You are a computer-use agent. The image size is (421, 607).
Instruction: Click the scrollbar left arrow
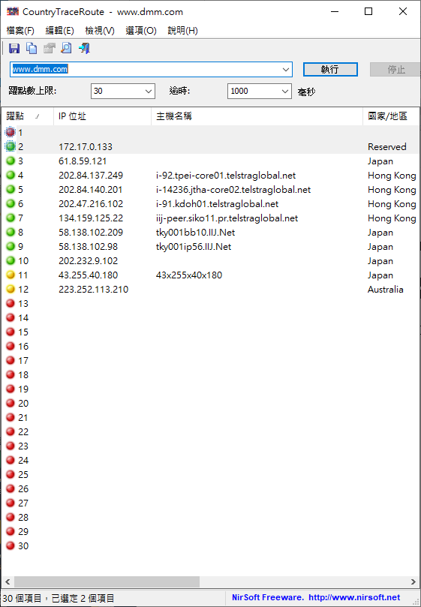point(8,581)
